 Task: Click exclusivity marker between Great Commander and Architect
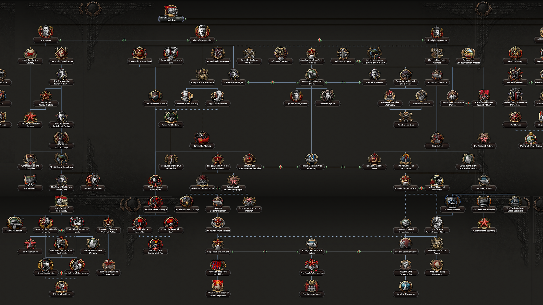[x=61, y=273]
